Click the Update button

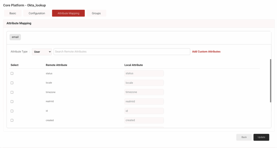click(261, 137)
